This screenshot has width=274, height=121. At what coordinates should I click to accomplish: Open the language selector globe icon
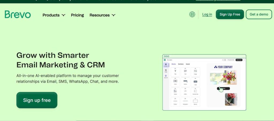pos(192,14)
